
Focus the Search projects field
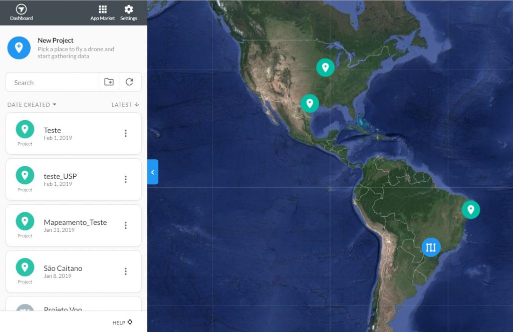pos(52,83)
